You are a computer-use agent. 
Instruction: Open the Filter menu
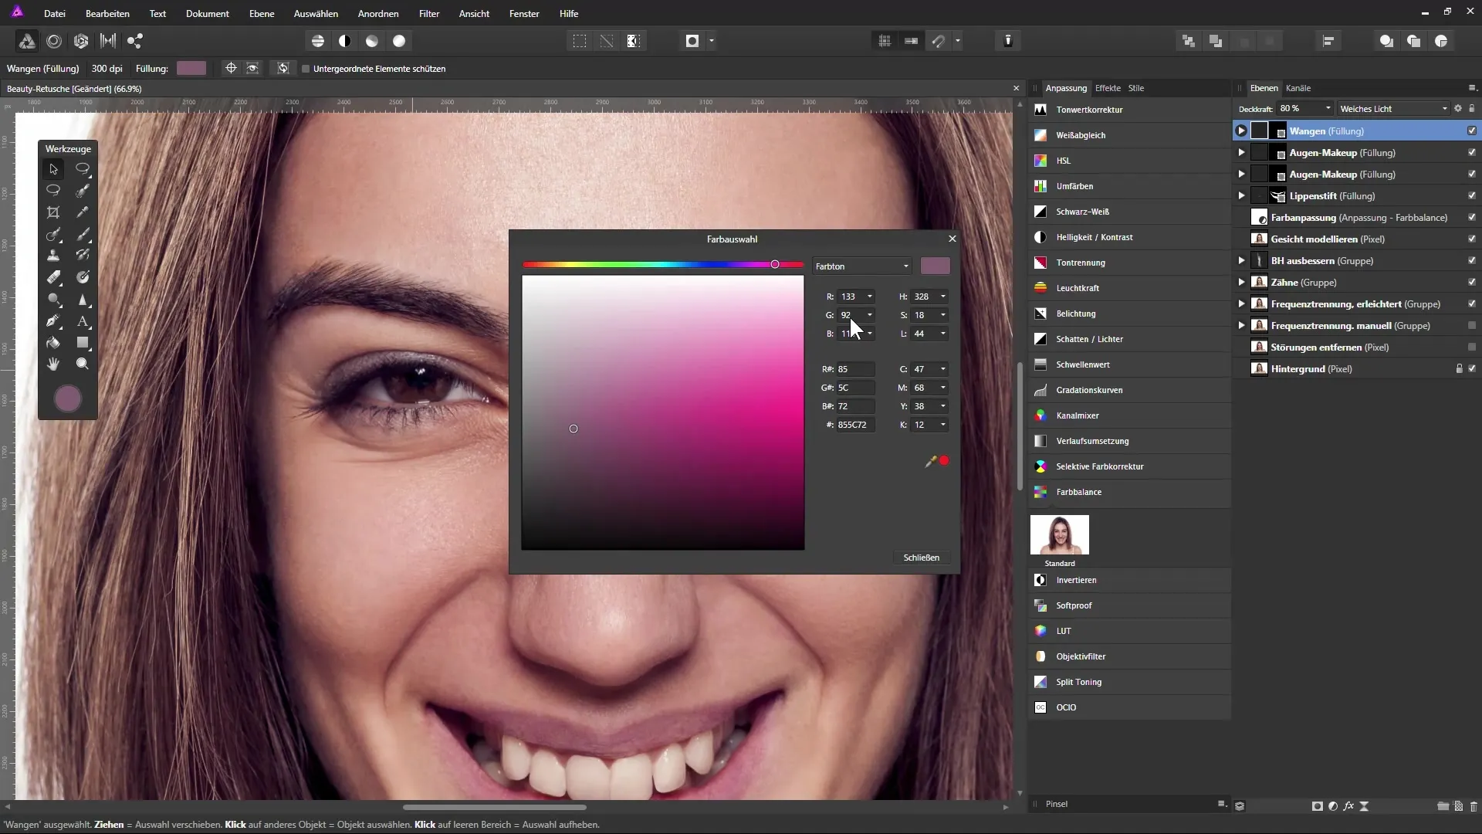(429, 14)
